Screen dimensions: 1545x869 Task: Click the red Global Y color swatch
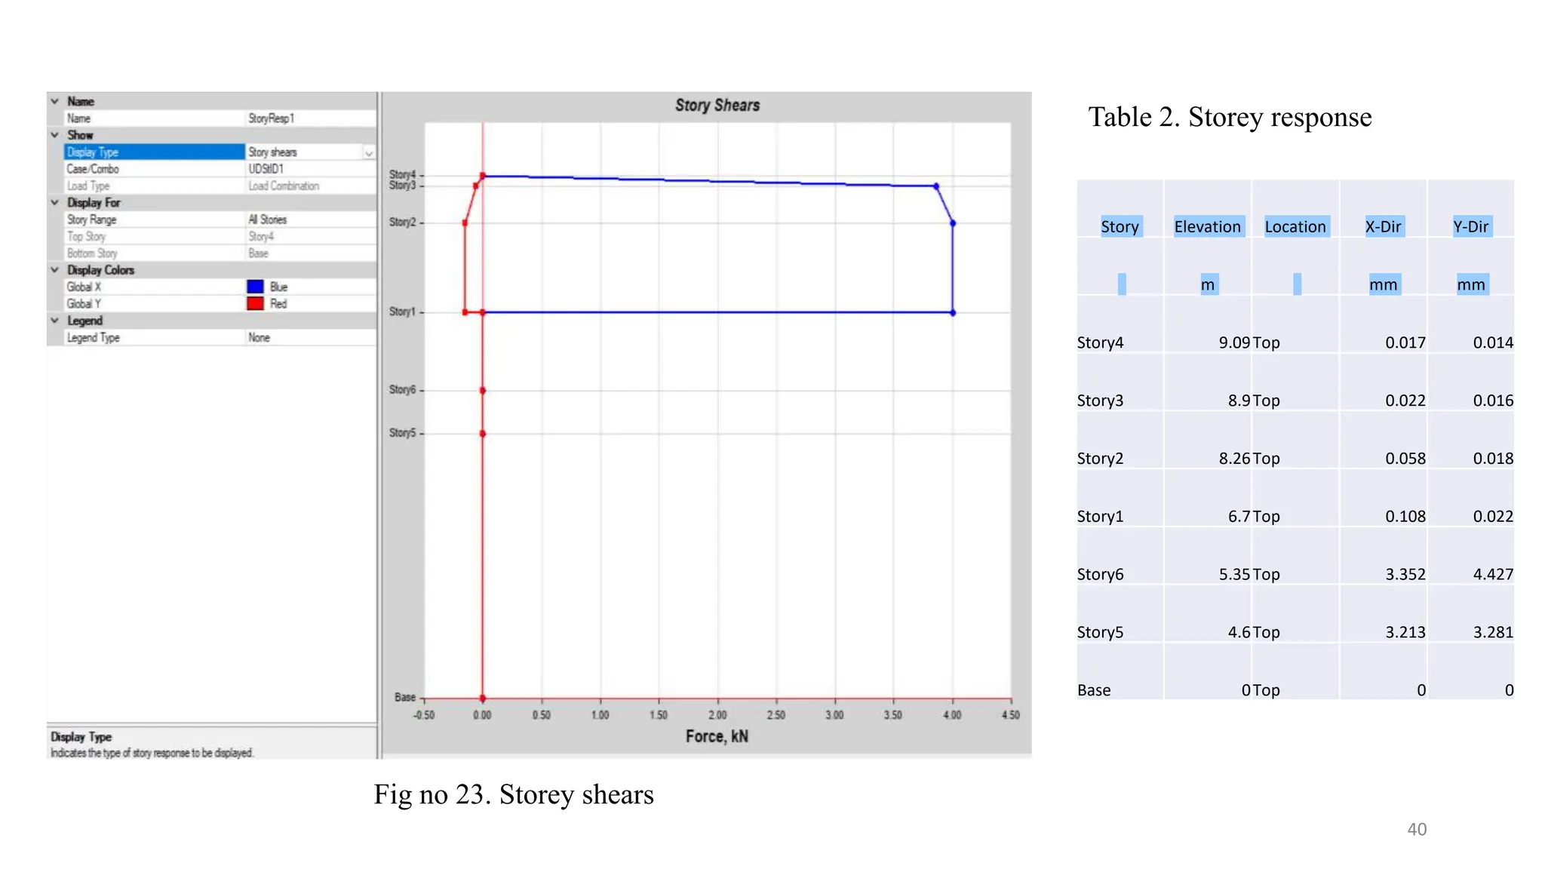coord(255,303)
